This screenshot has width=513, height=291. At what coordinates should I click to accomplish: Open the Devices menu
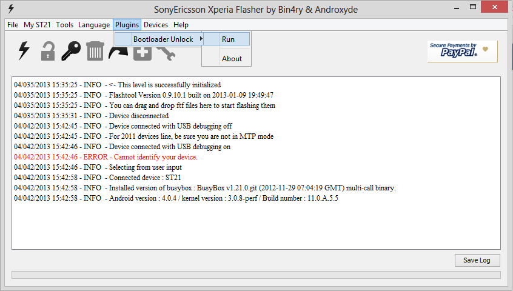[x=156, y=25]
